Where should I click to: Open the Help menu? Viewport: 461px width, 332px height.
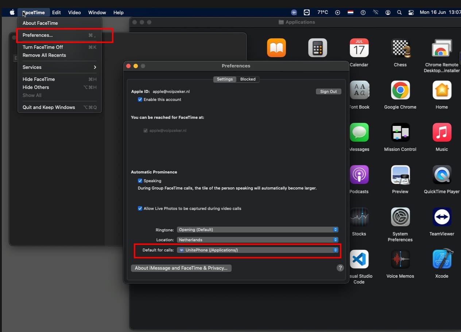pos(119,12)
